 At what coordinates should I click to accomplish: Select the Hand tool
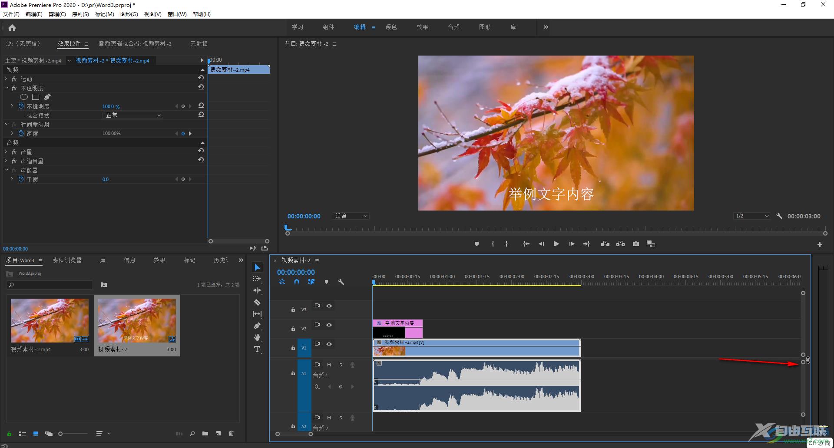click(x=257, y=337)
